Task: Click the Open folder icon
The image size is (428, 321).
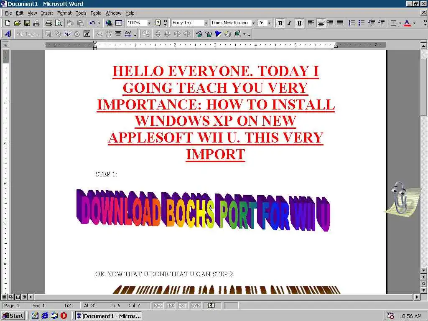Action: pyautogui.click(x=17, y=23)
